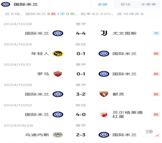Image resolution: width=162 pixels, height=143 pixels.
Task: Click the 乌迪内斯 team name
Action: (x=37, y=135)
